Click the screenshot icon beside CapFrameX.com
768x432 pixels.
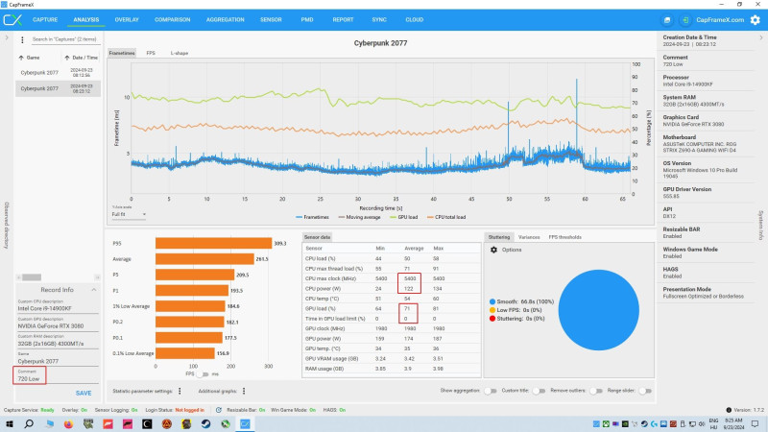coord(667,20)
